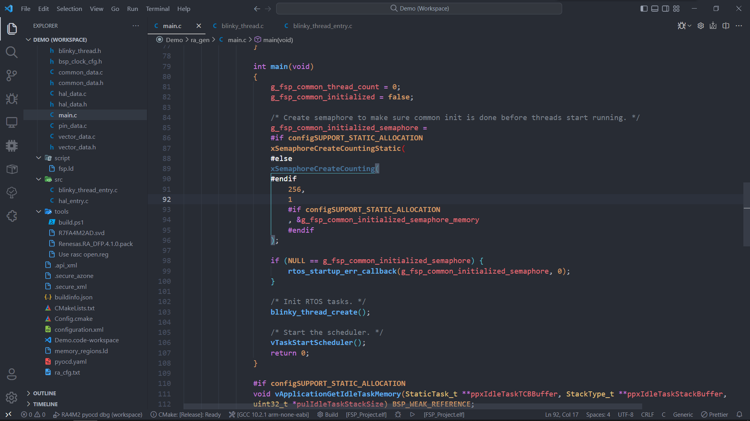750x421 pixels.
Task: Open Explorer Views and More Actions ellipsis
Action: coord(136,26)
